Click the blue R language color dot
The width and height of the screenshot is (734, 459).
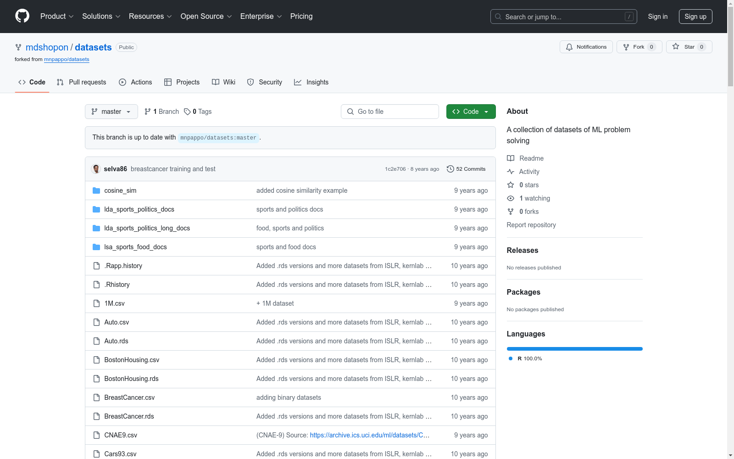click(511, 358)
